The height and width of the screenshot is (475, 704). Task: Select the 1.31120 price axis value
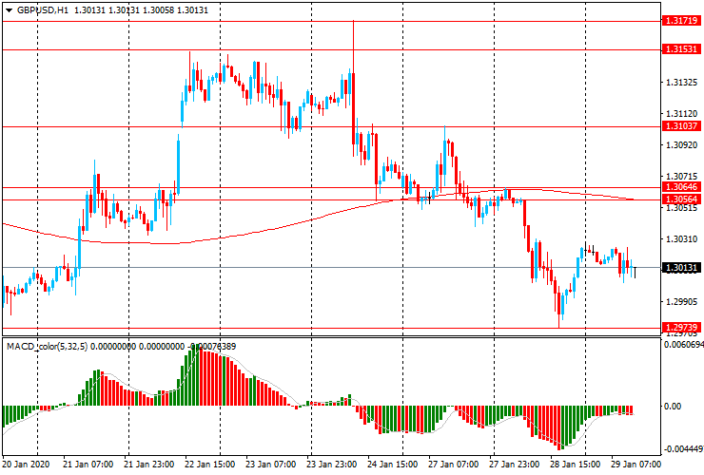[x=681, y=114]
